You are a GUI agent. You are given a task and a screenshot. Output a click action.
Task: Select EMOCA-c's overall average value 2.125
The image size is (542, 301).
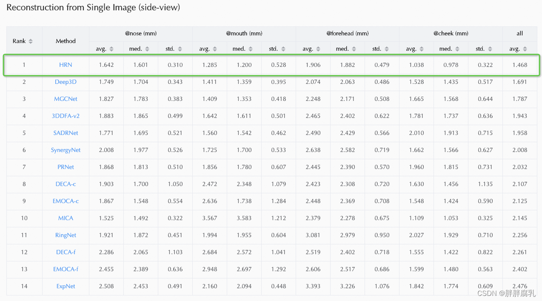[520, 201]
